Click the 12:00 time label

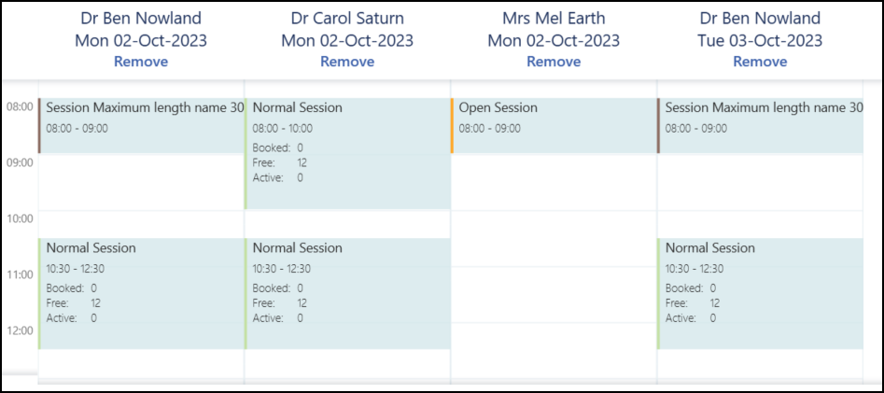click(x=19, y=330)
